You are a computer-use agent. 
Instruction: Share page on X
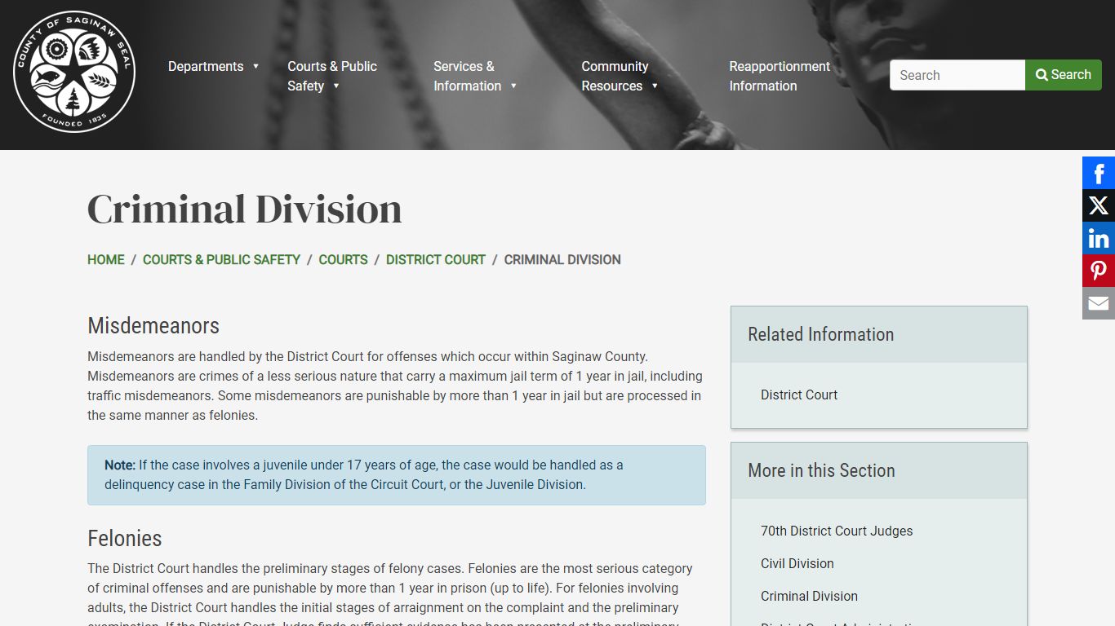tap(1099, 205)
